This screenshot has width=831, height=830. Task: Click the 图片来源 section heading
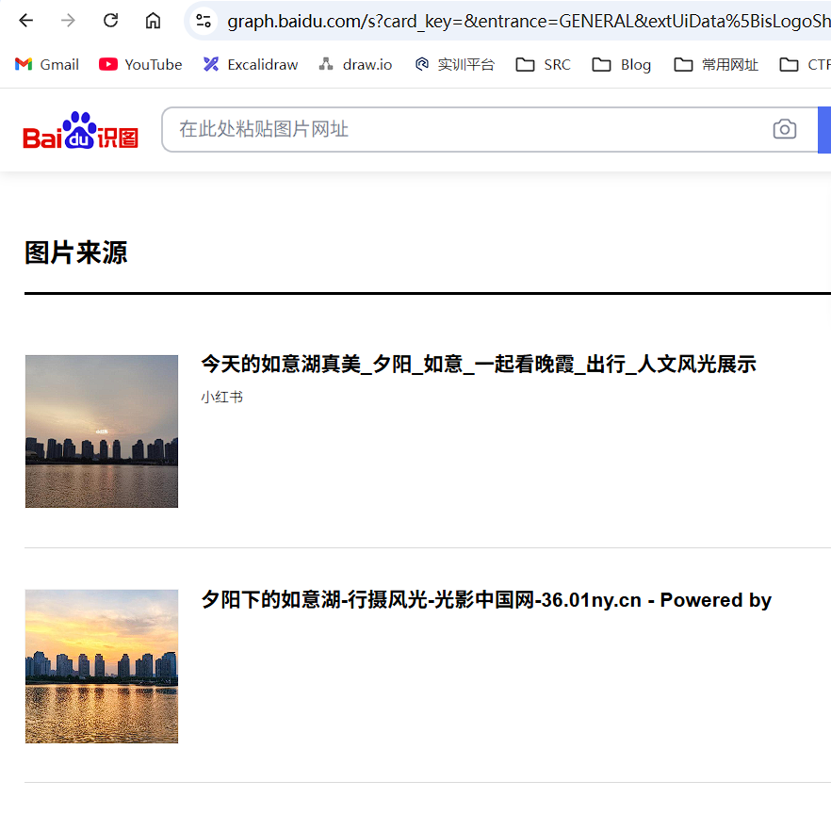point(75,252)
